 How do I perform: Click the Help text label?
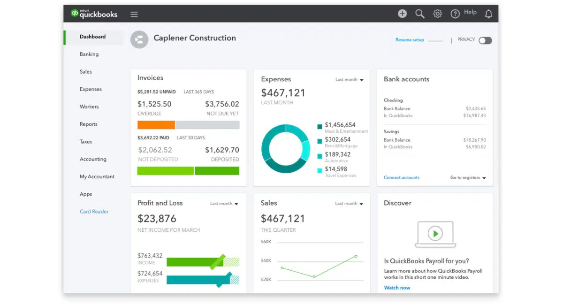pyautogui.click(x=470, y=12)
